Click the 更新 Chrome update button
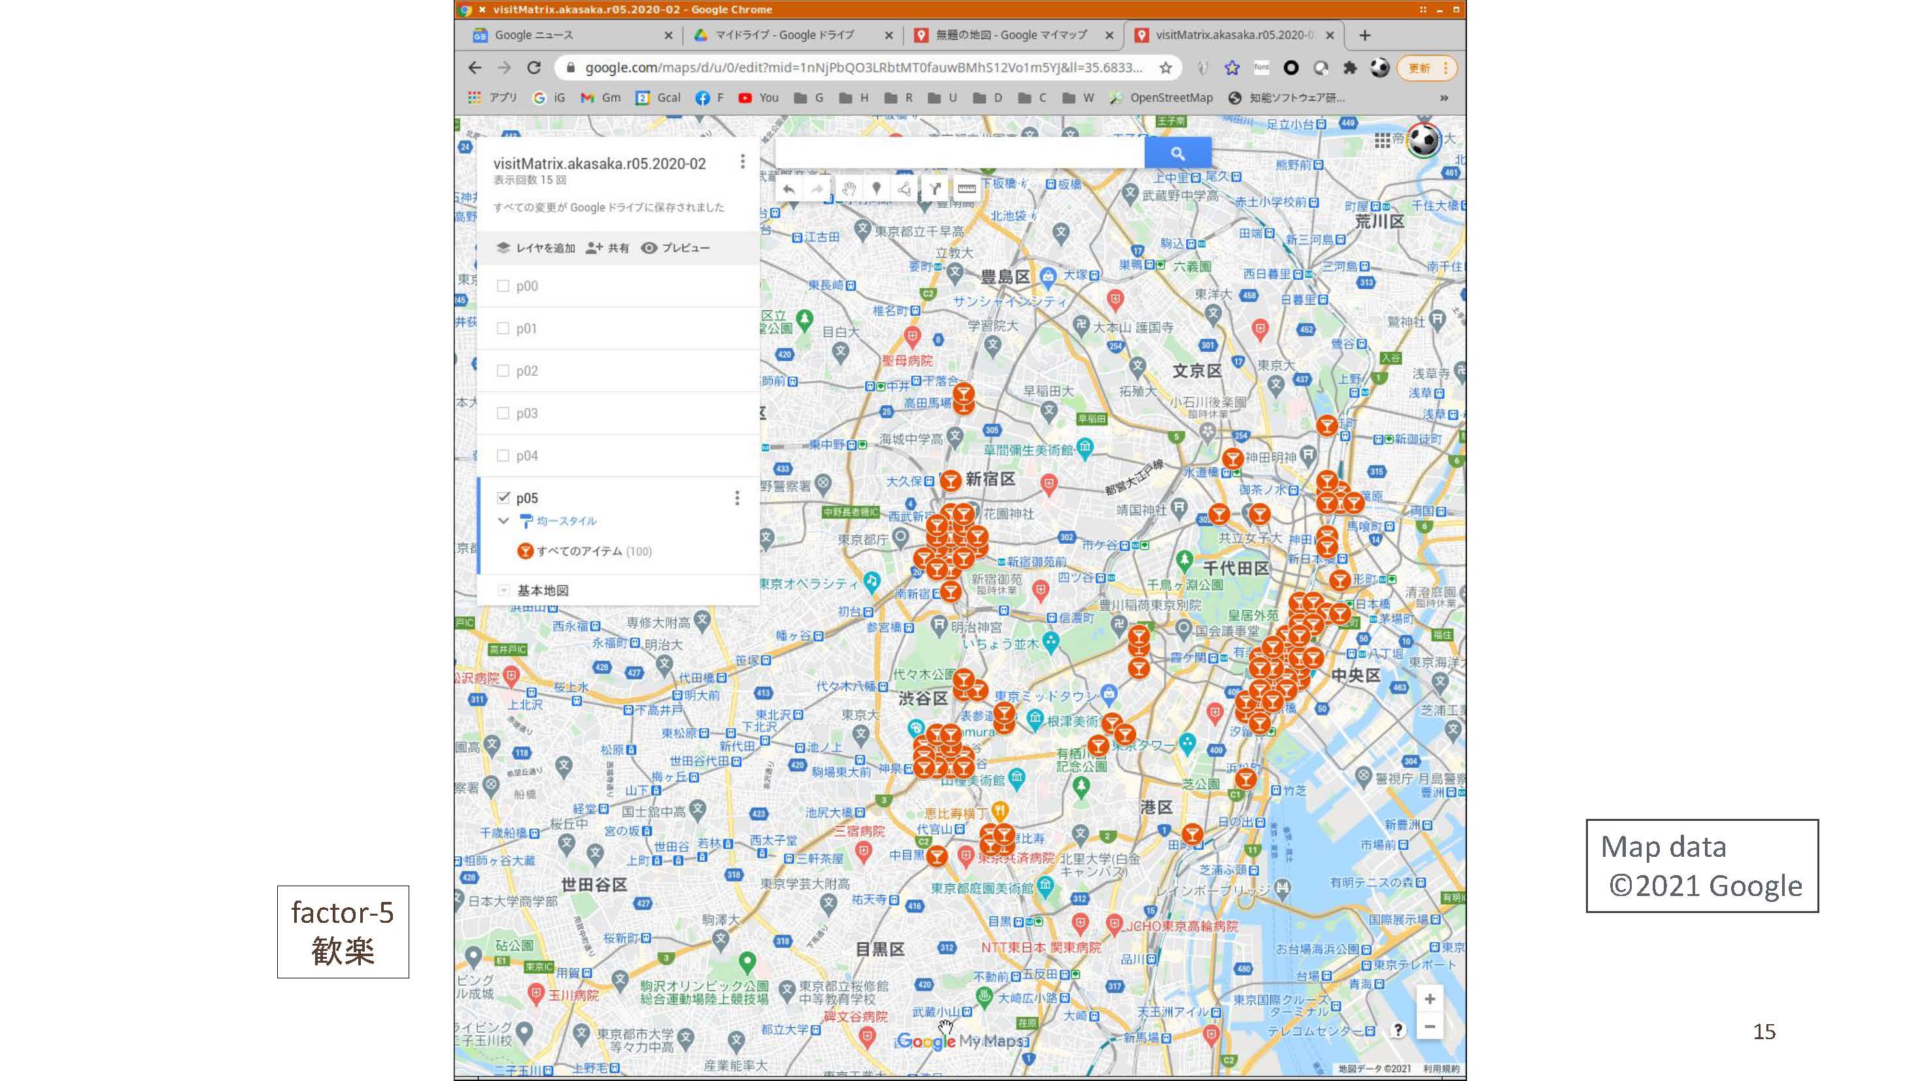Viewport: 1922px width, 1081px height. point(1426,68)
